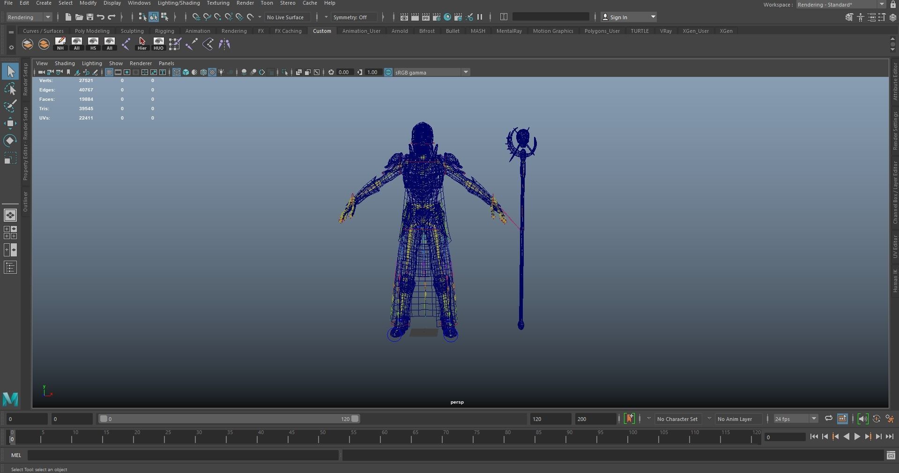
Task: Toggle wireframe display in viewport toolbar
Action: 177,72
